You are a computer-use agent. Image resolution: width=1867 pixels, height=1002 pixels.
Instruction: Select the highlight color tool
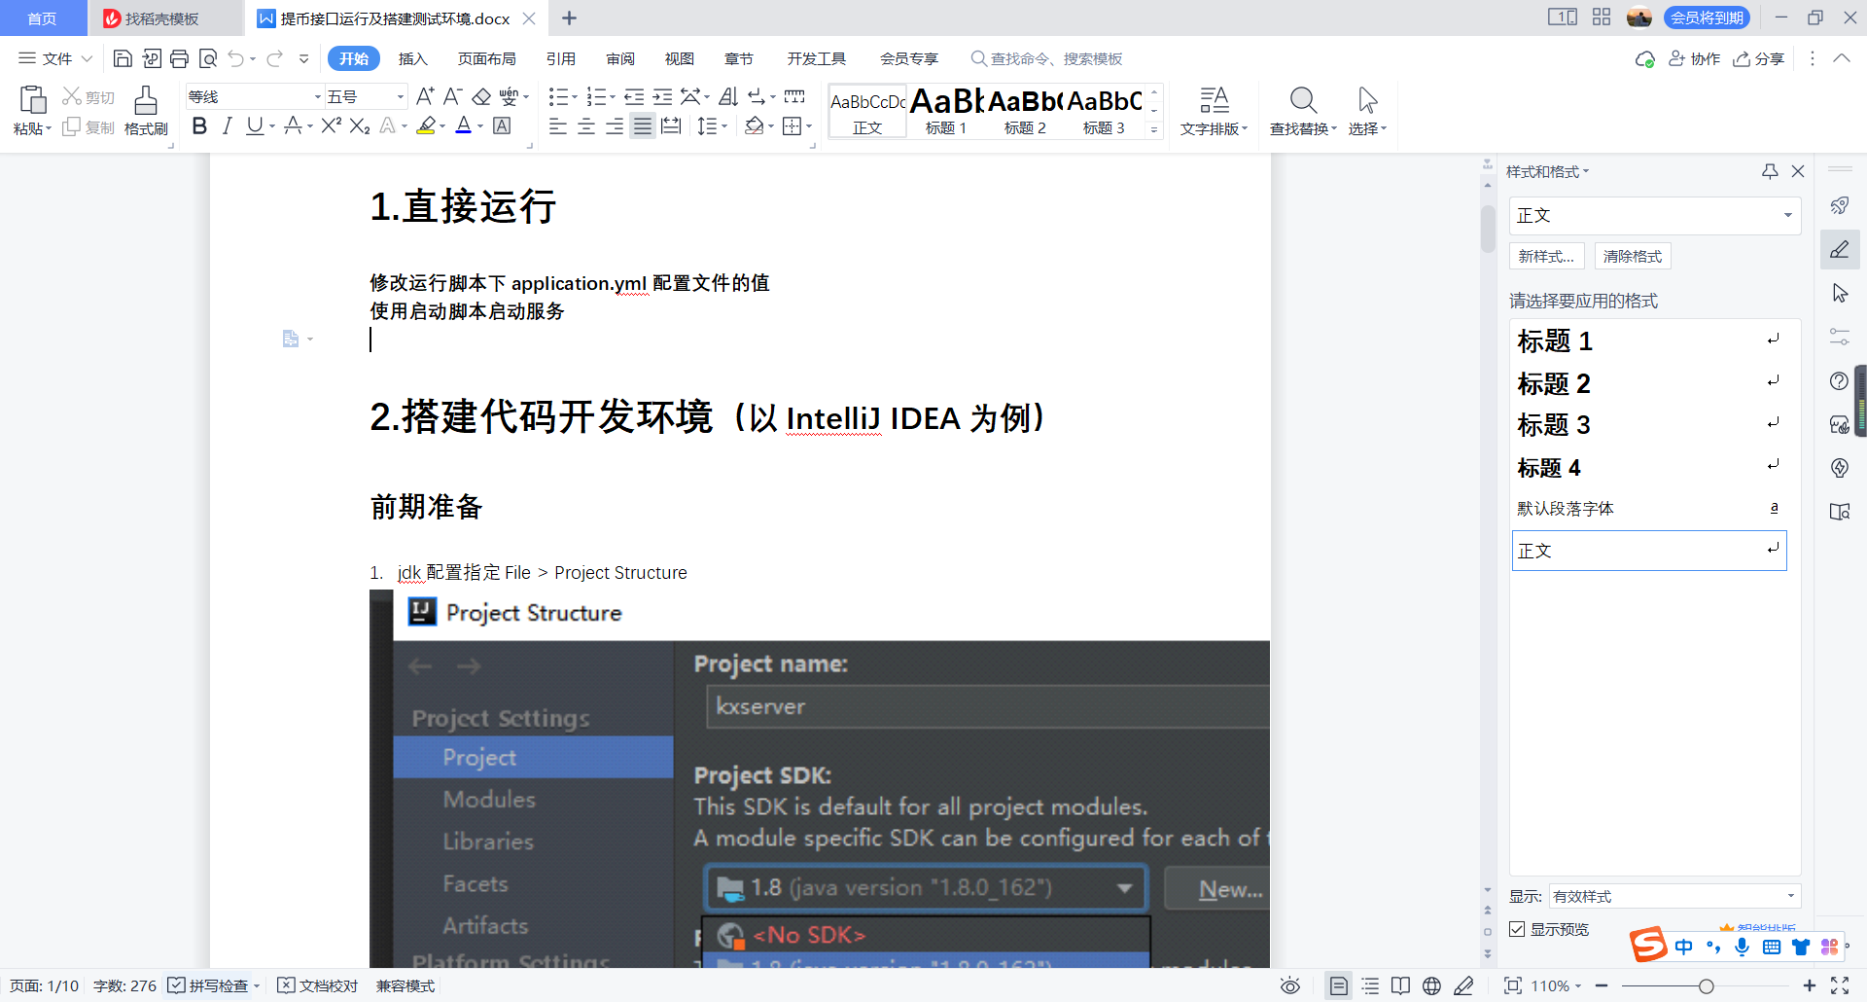[x=426, y=125]
